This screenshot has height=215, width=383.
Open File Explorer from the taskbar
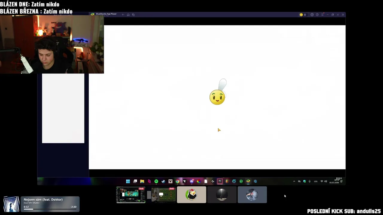click(x=142, y=181)
